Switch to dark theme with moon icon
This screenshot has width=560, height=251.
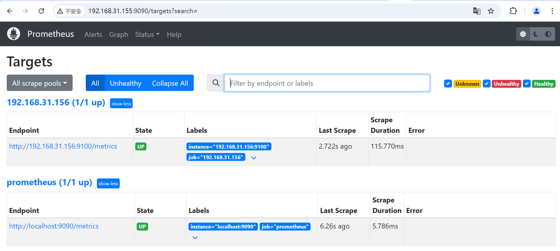tap(536, 34)
